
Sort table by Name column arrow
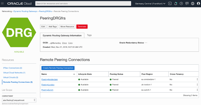click(x=74, y=74)
